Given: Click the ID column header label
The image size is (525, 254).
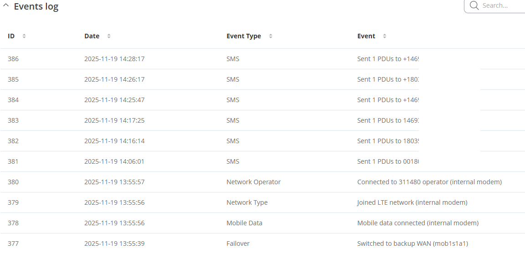Looking at the screenshot, I should coord(11,36).
